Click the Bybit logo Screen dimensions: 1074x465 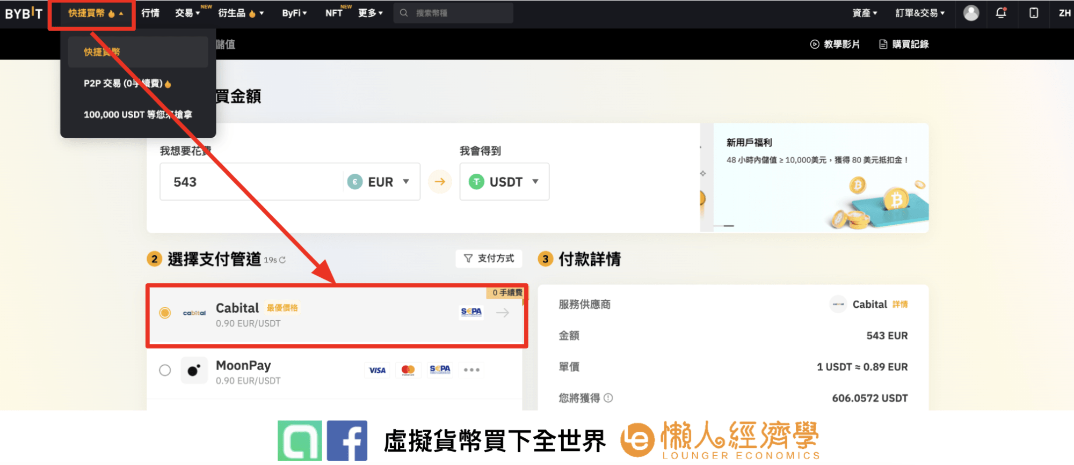tap(24, 13)
